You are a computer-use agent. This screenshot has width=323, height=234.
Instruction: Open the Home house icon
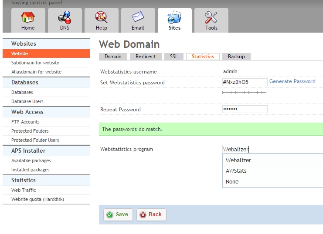click(28, 17)
